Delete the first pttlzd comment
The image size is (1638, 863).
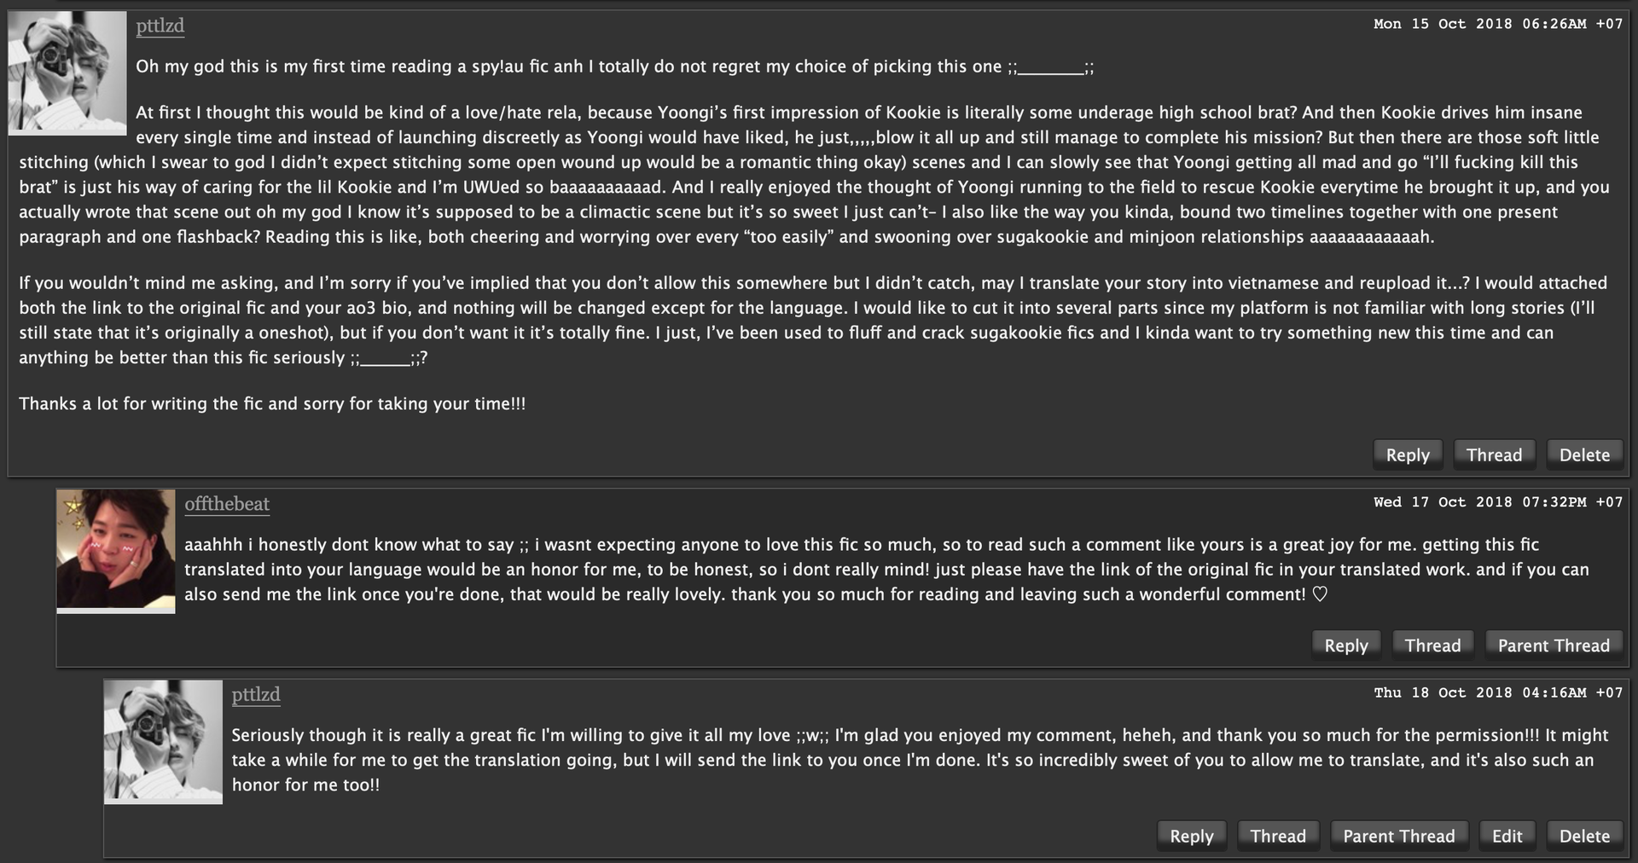tap(1584, 455)
